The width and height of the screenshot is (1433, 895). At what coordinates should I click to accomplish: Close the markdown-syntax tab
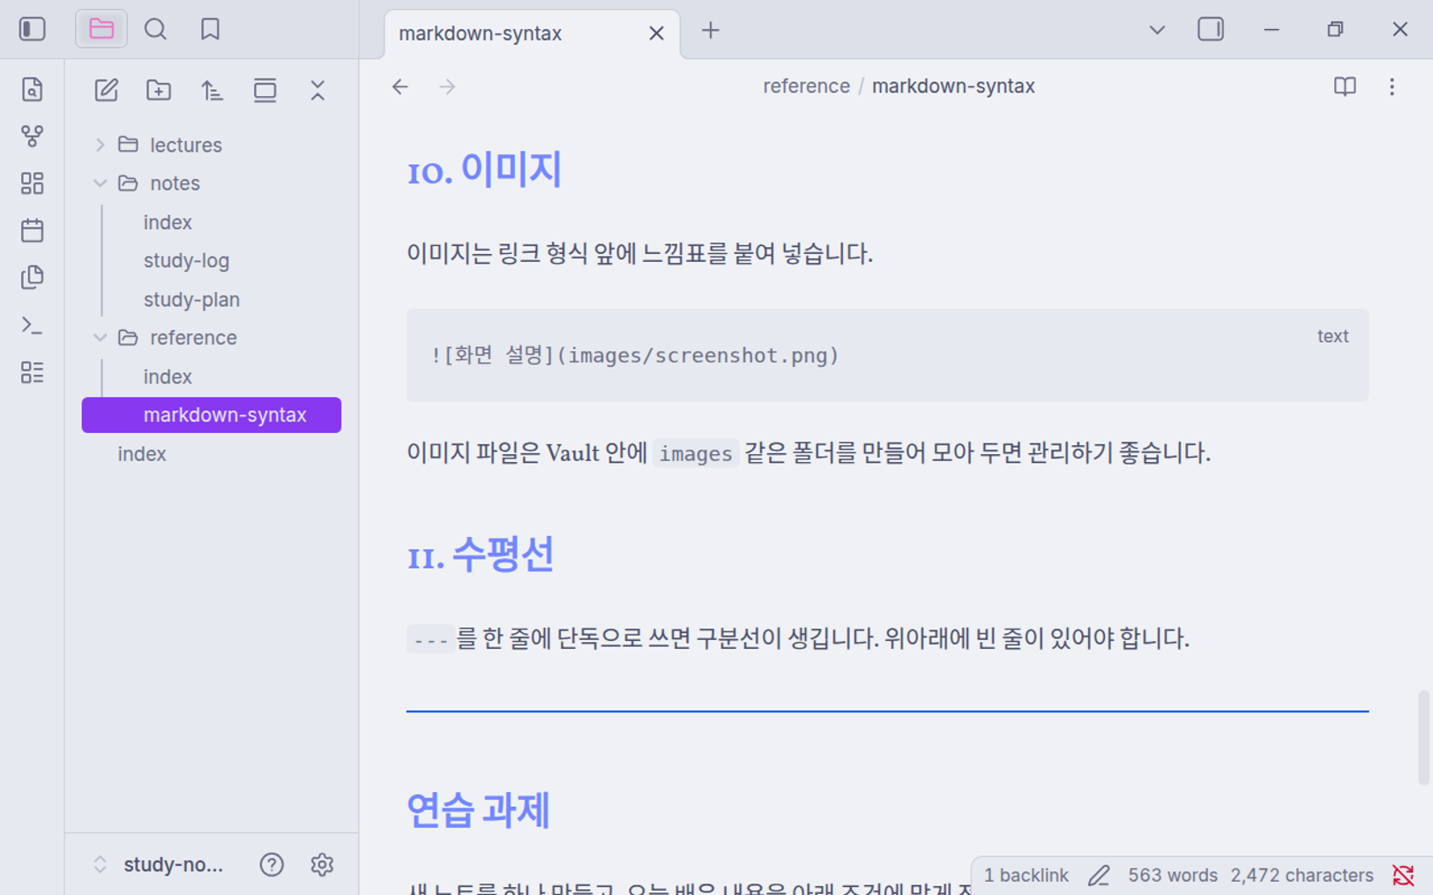[x=656, y=34]
